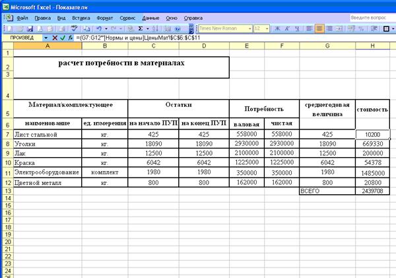Open the Redo history dropdown arrow
396x278 pixels.
[x=121, y=28]
